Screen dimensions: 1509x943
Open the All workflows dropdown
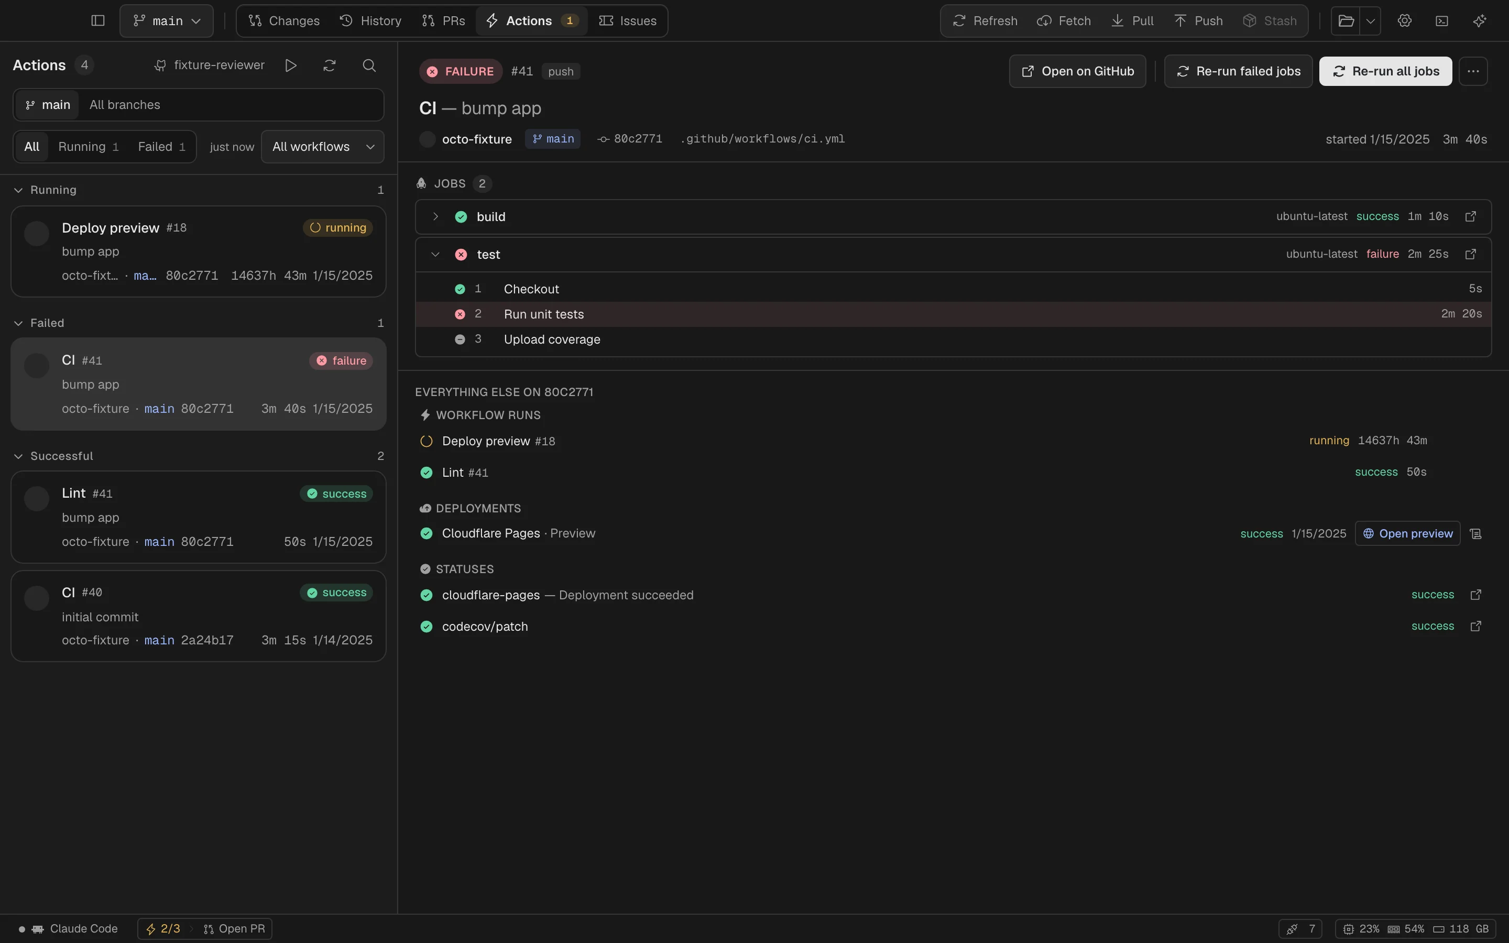click(322, 147)
